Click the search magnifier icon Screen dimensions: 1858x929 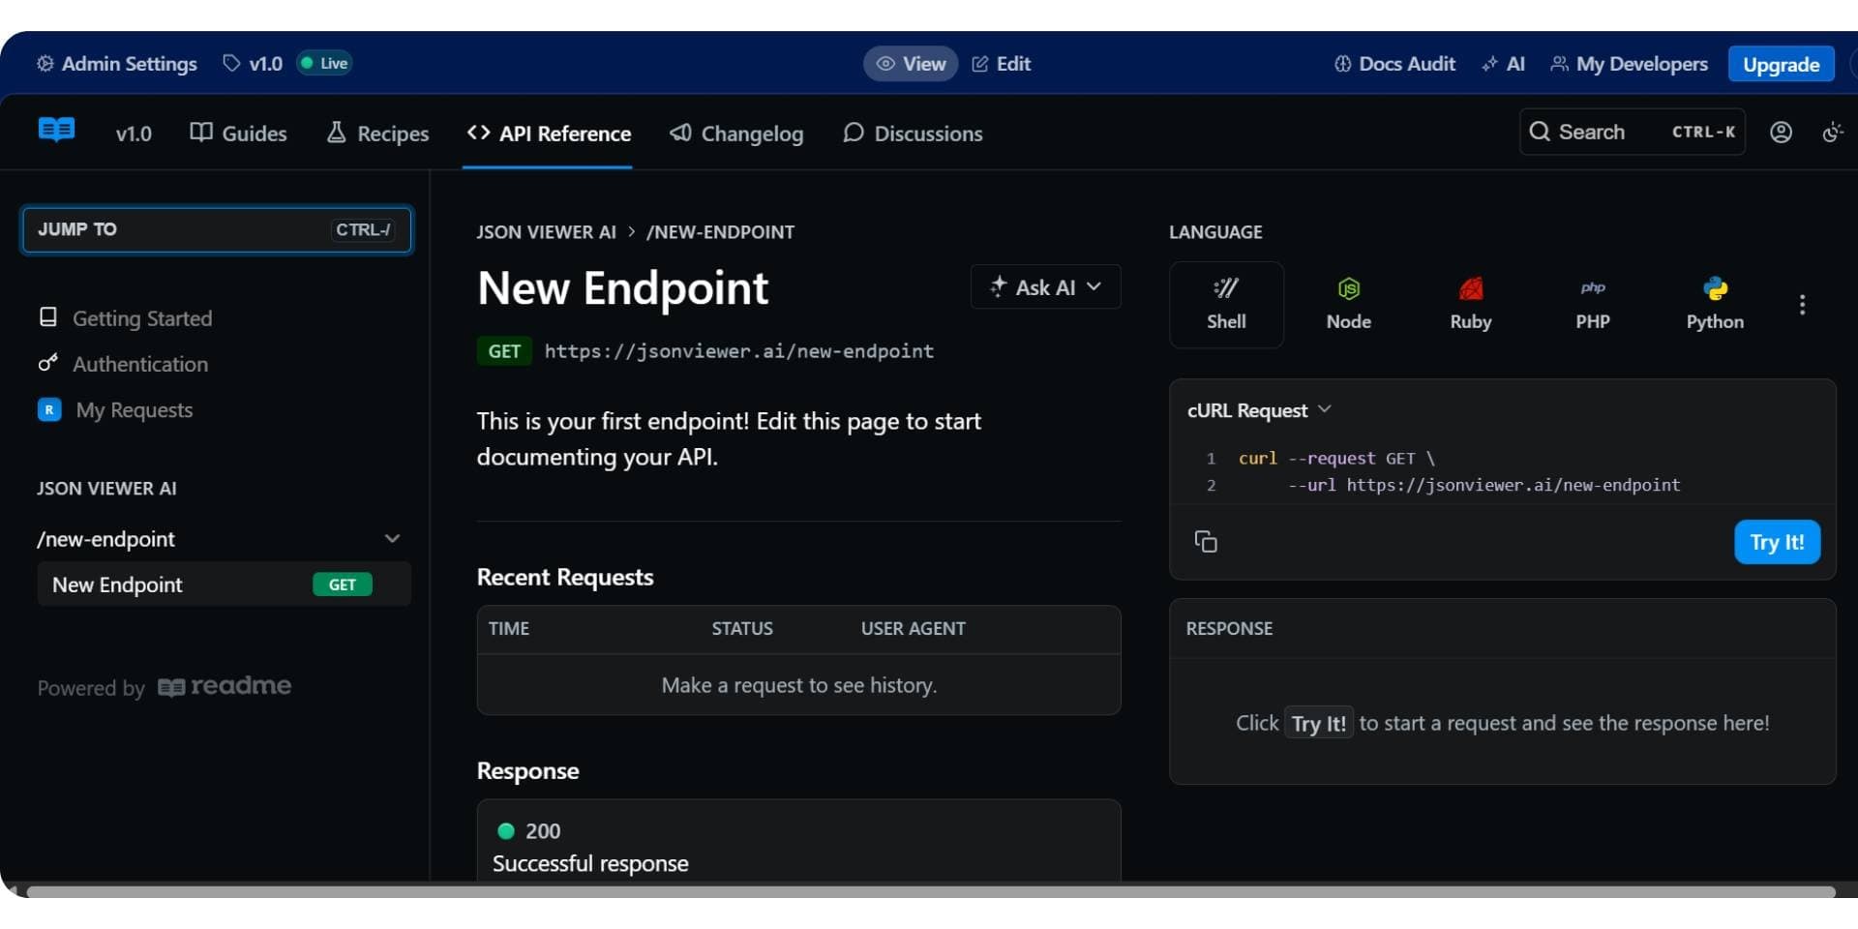coord(1540,132)
